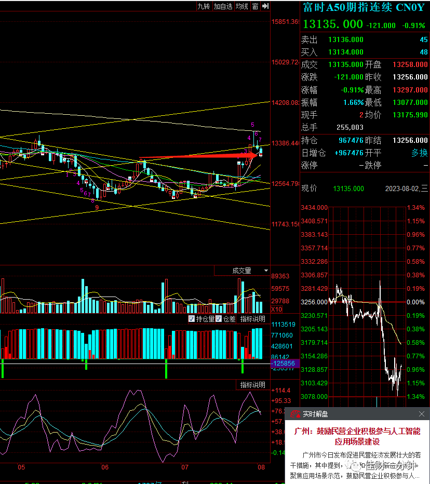Toggle the 九转 indicator button
430x484 pixels.
[x=204, y=6]
